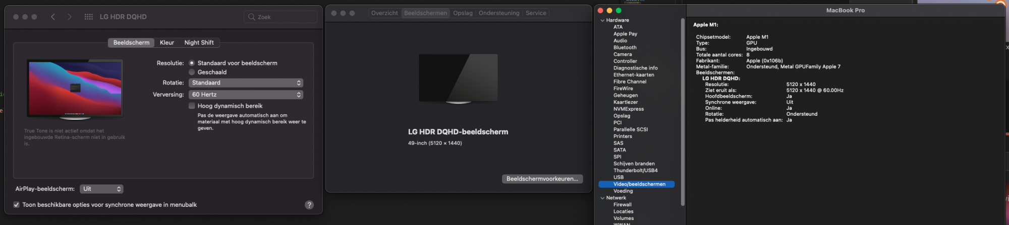
Task: Choose the Geschaald resolution option
Action: pyautogui.click(x=192, y=72)
